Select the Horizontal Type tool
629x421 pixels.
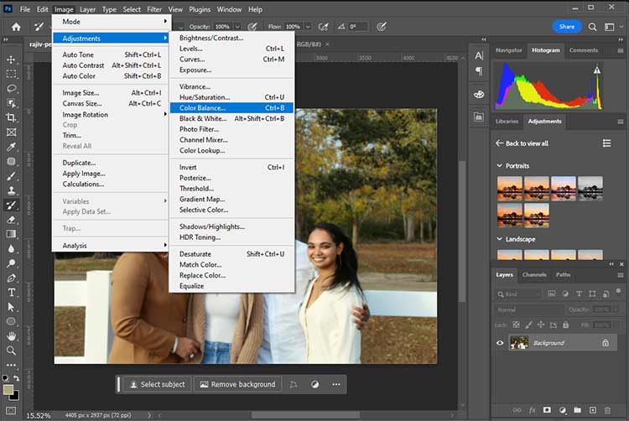[11, 293]
